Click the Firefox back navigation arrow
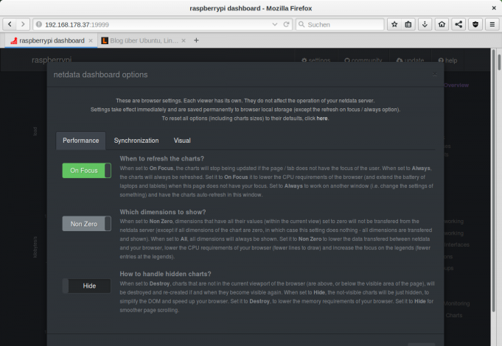Viewport: 502px width, 346px height. click(10, 24)
